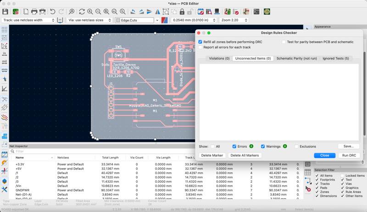
Task: Open the Via size dropdown
Action: coord(89,20)
